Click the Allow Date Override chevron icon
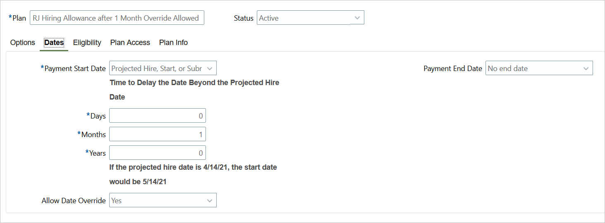Image resolution: width=605 pixels, height=223 pixels. 210,201
